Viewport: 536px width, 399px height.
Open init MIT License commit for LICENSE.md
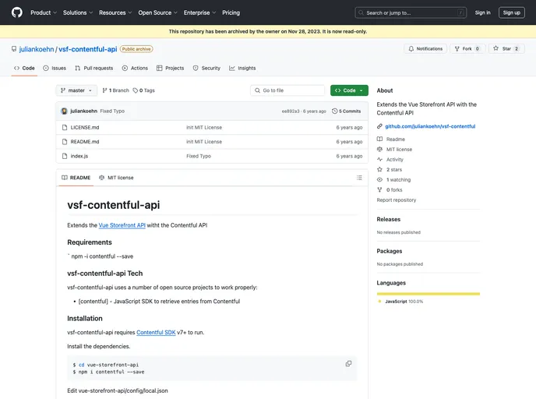pos(204,128)
